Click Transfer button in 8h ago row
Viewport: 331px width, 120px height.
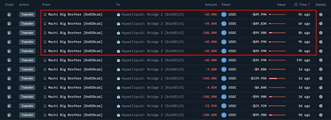tap(27, 33)
